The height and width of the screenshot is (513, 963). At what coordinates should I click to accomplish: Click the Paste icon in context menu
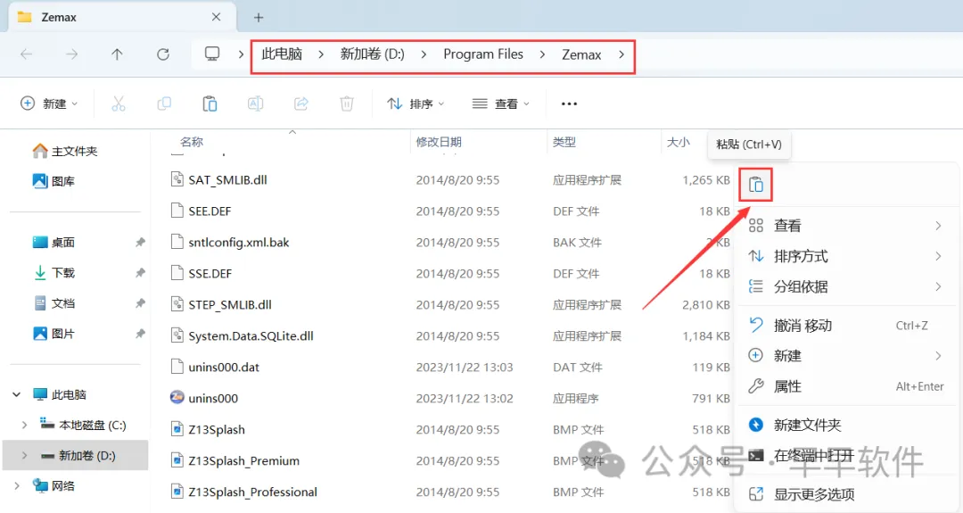[x=755, y=185]
